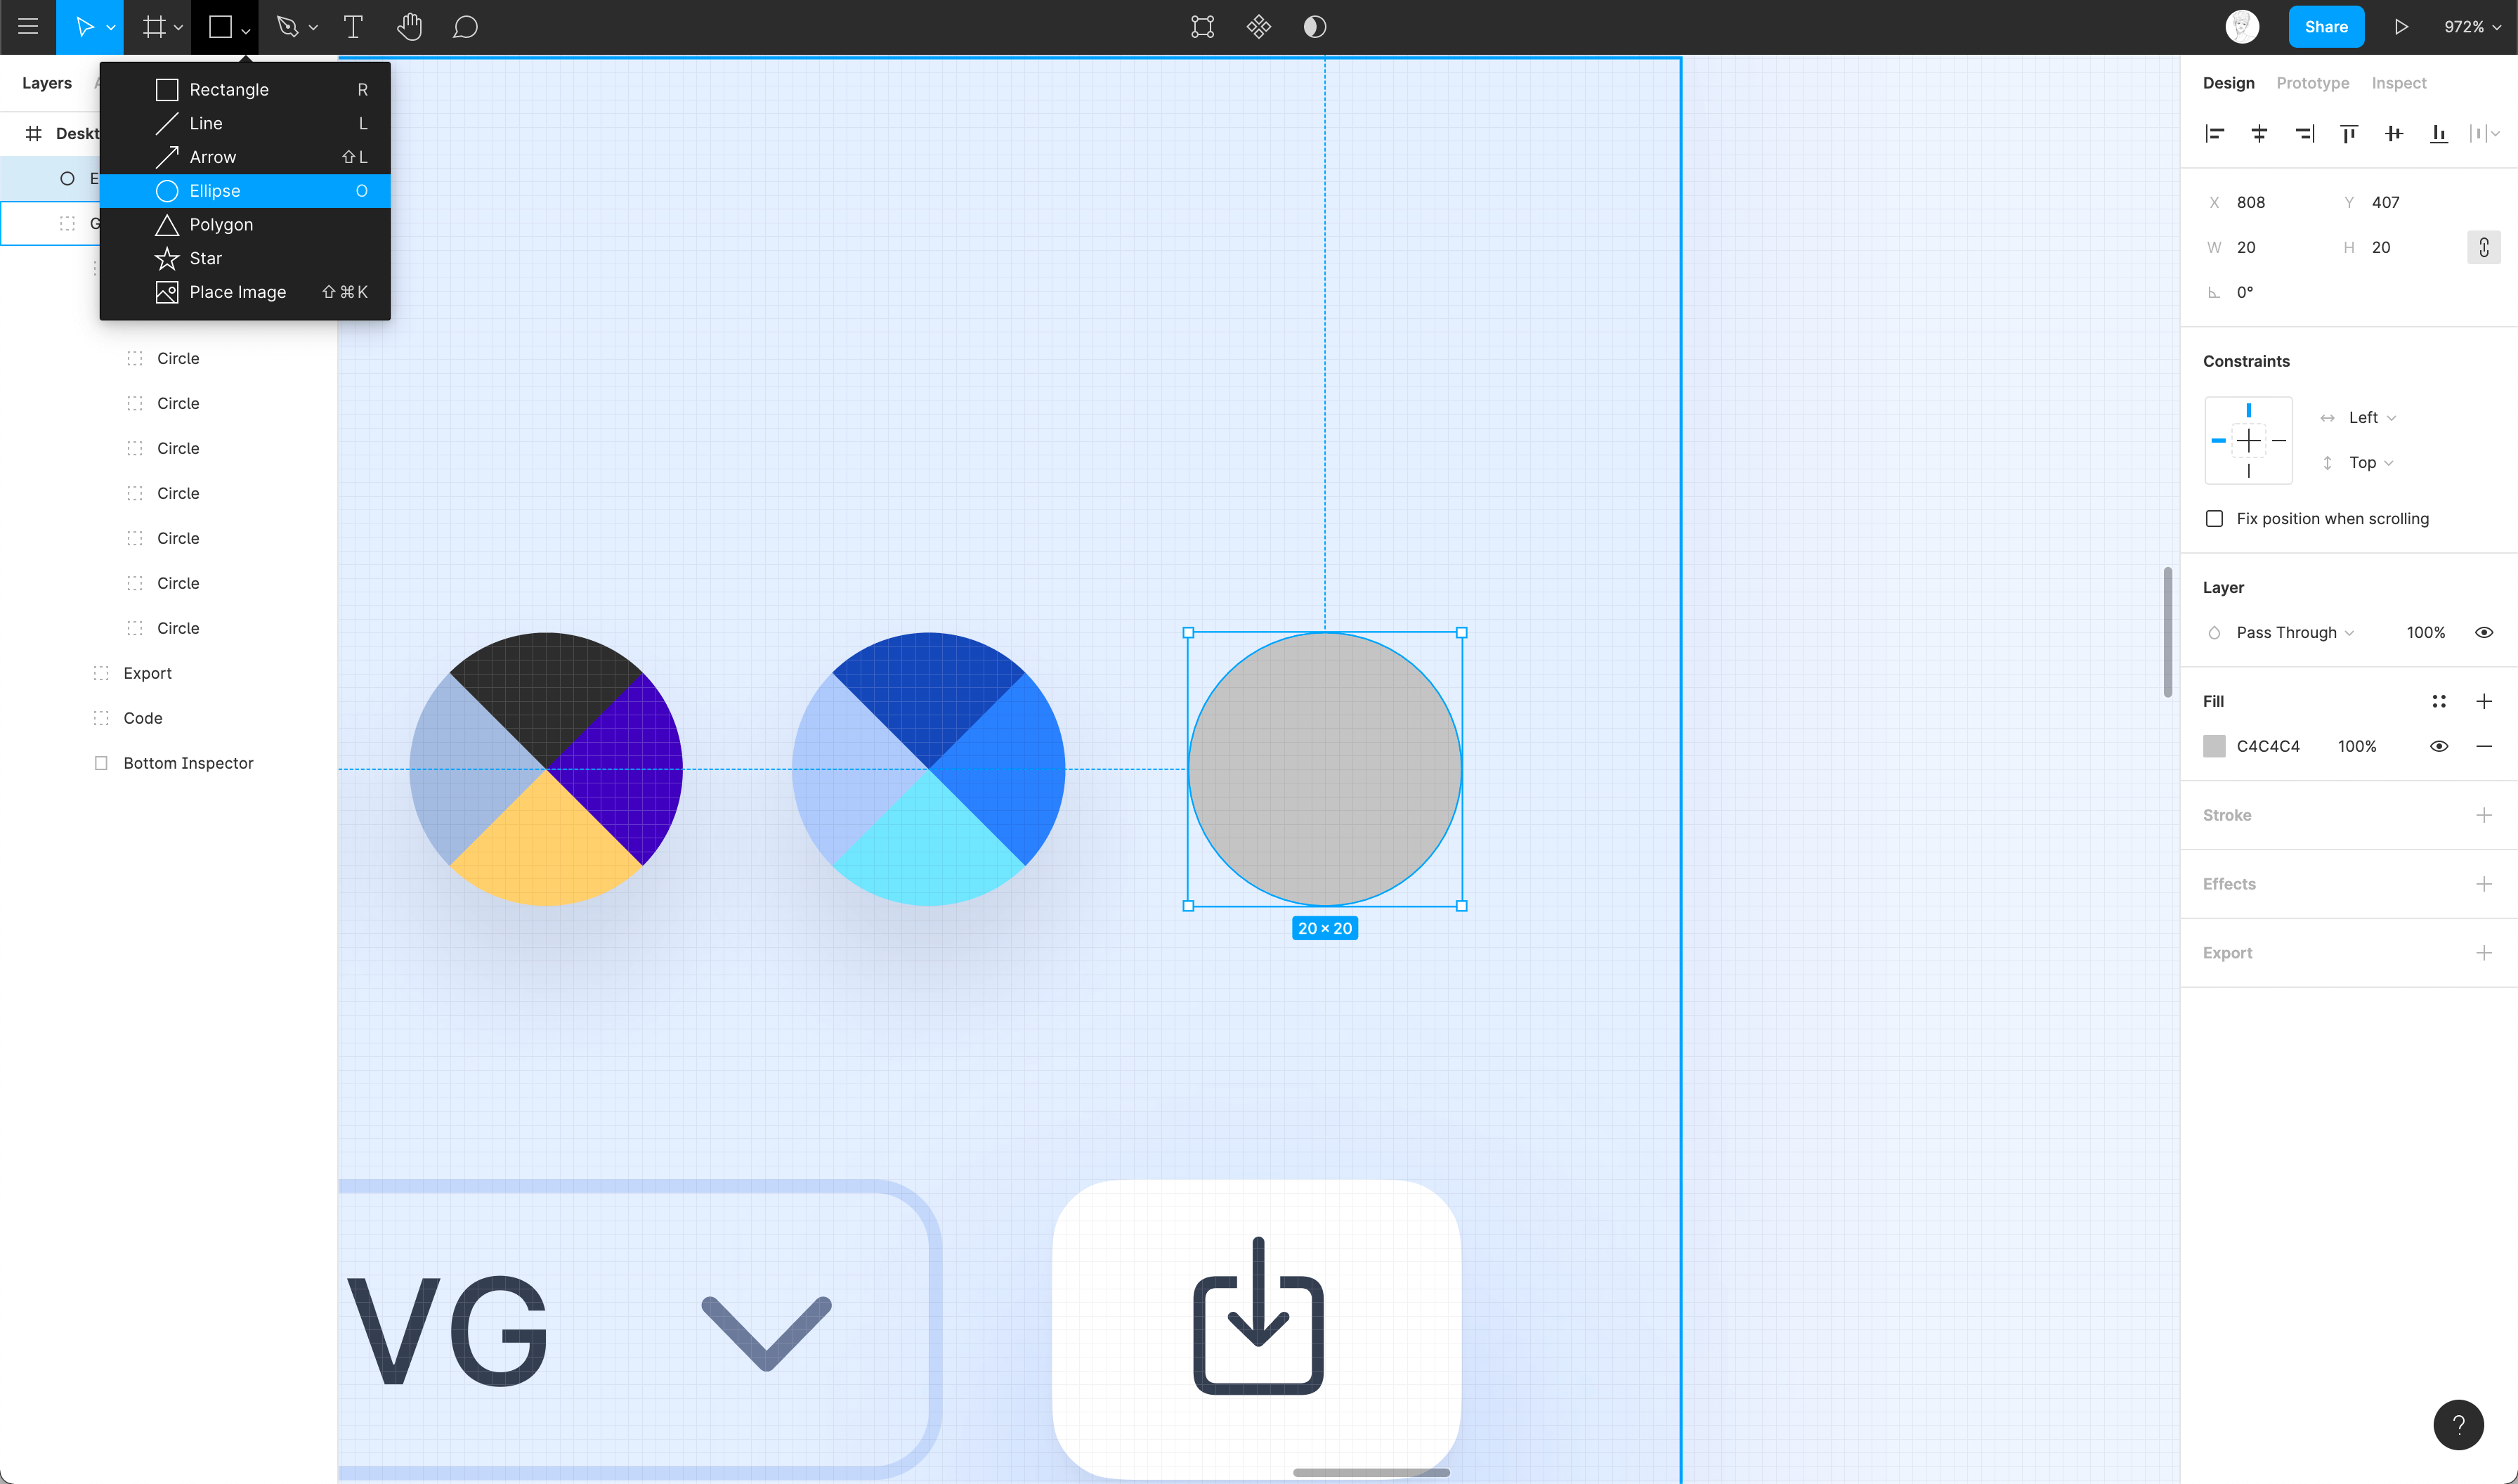Click the Create Component icon
The image size is (2518, 1484).
click(1258, 27)
